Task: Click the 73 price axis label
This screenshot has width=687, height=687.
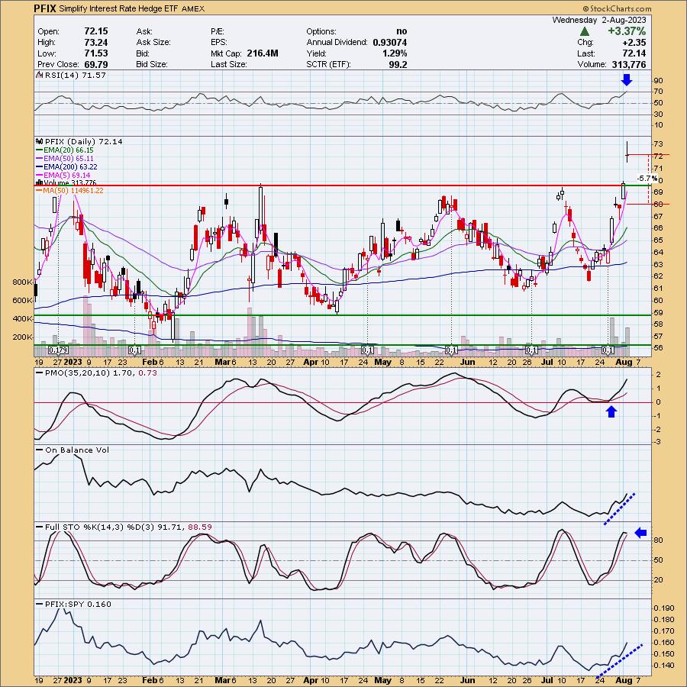Action: [659, 144]
